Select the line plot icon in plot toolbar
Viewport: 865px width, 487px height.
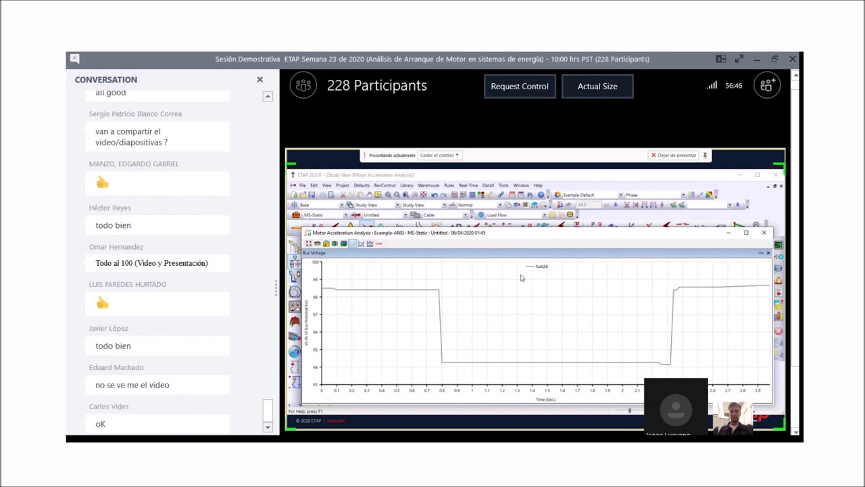click(x=353, y=243)
